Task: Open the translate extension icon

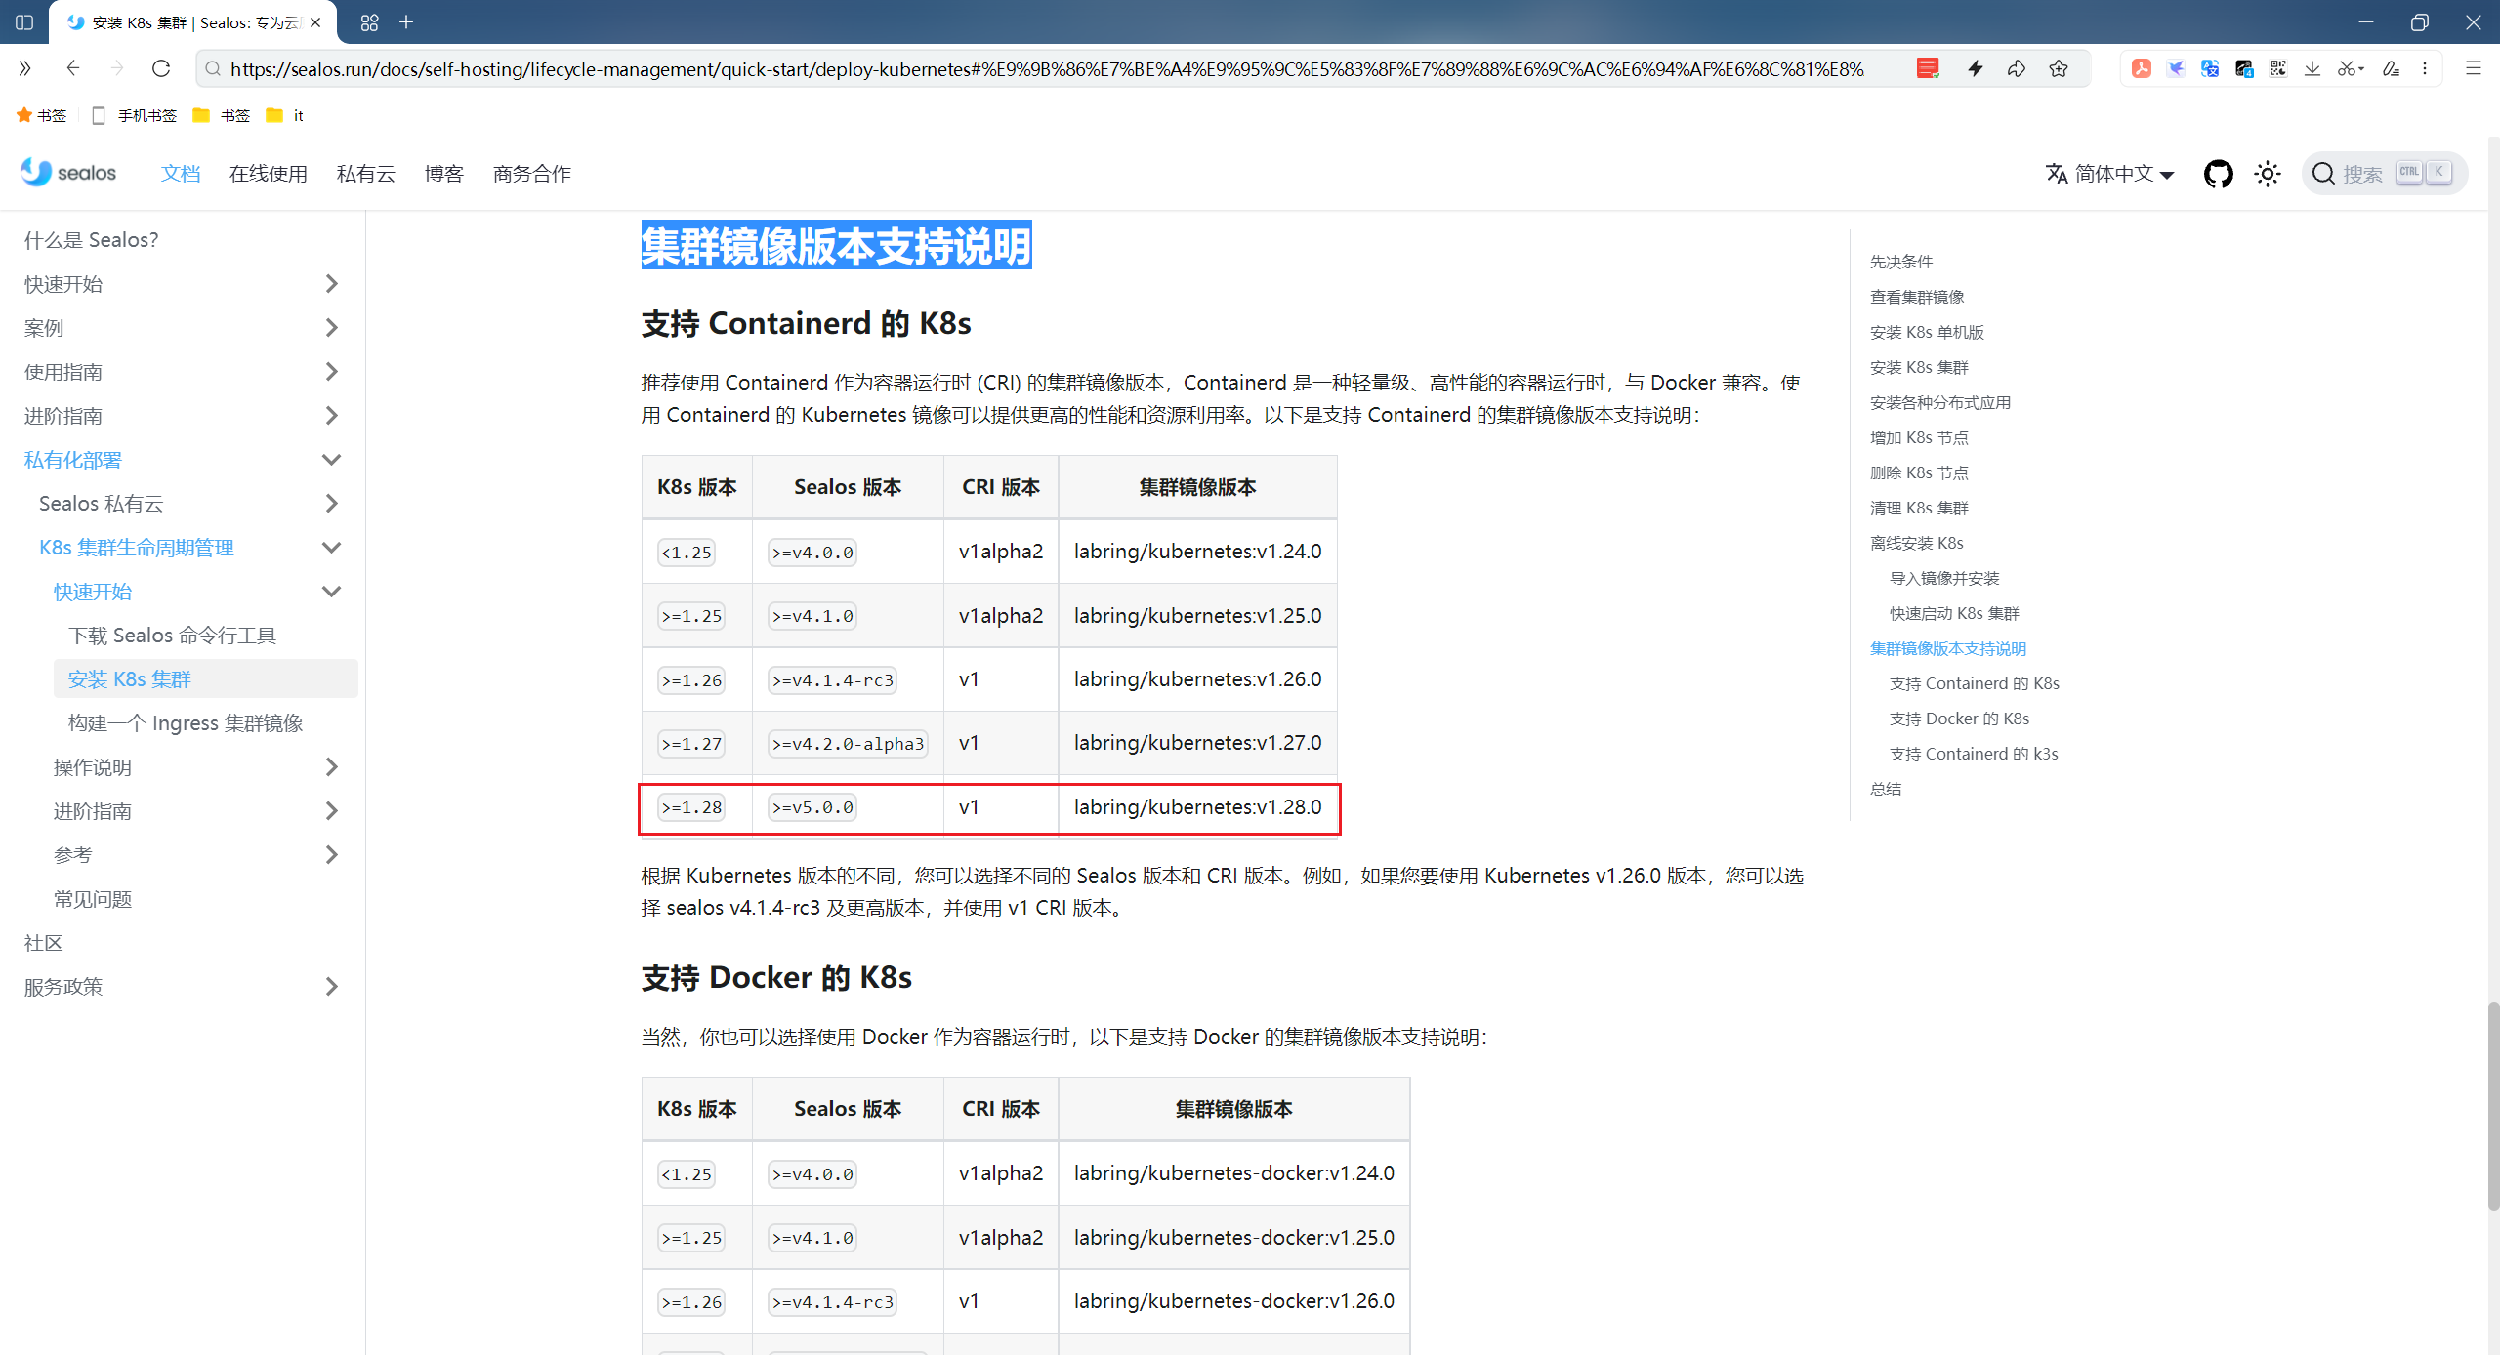Action: pos(2210,68)
